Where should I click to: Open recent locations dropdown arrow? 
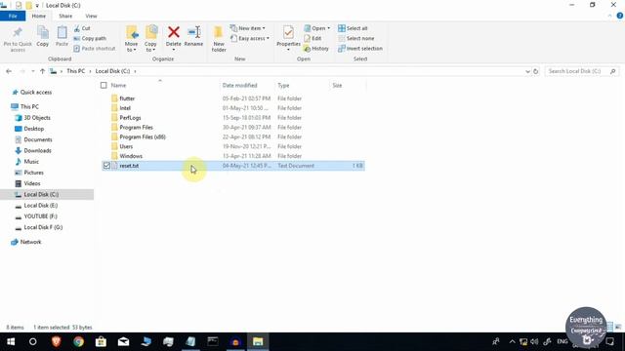click(x=32, y=71)
